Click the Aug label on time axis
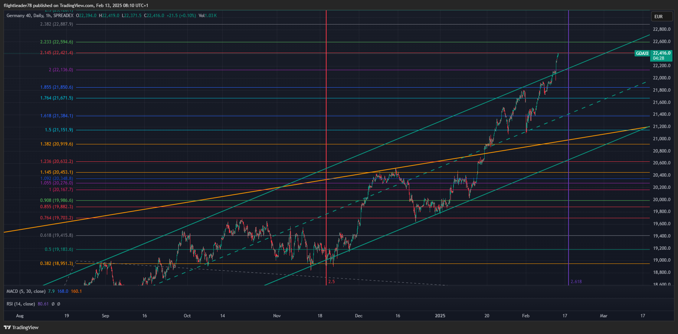 click(x=20, y=316)
